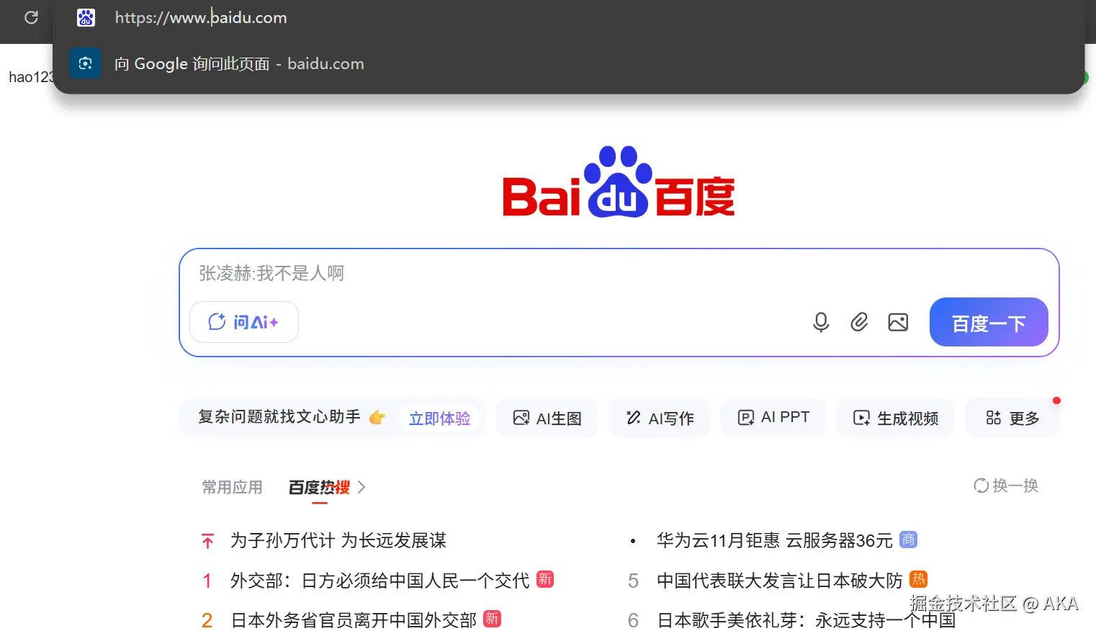Click the 新 badge after 外交部 headline

[x=545, y=579]
